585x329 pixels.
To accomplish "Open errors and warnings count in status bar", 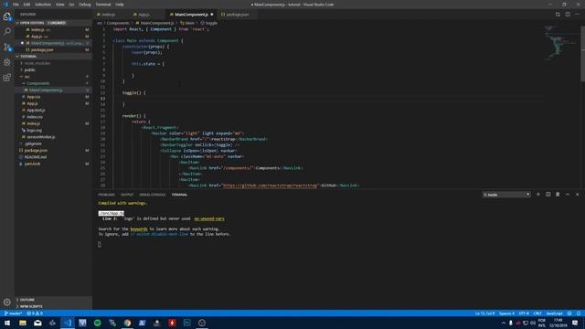I will pyautogui.click(x=35, y=313).
